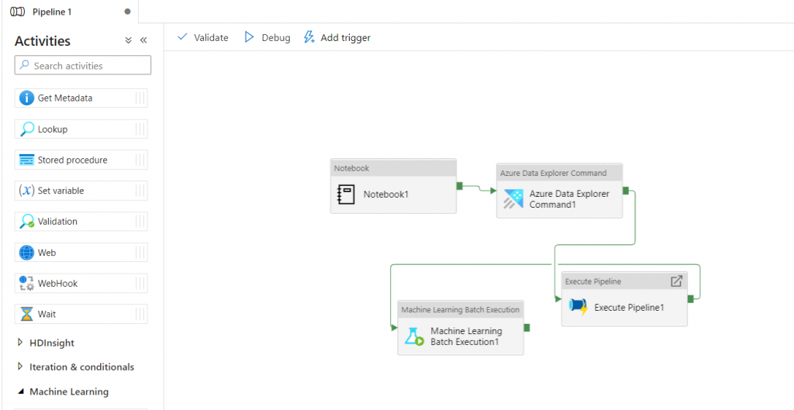This screenshot has width=794, height=410.
Task: Click the Wait activity drag handle
Action: (140, 314)
